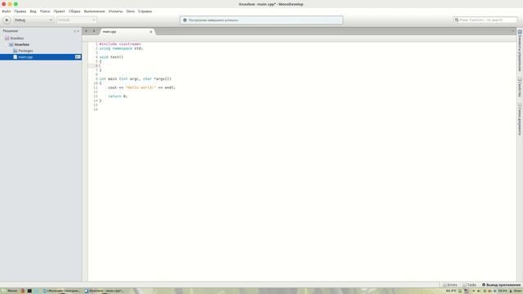The image size is (523, 294).
Task: Click the temperature readout in the system tray
Action: 451,291
